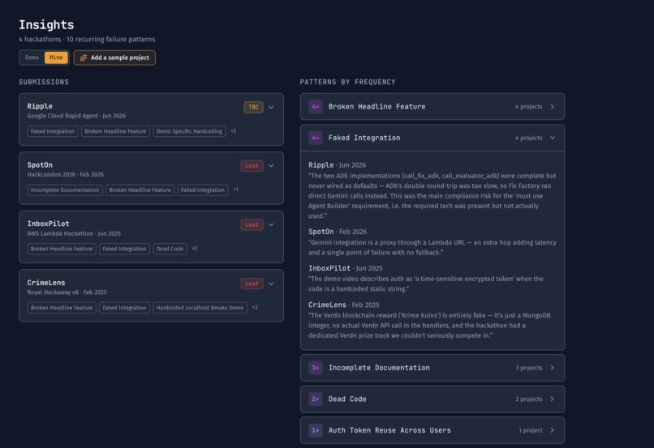
Task: Click the Lost badge on SpotOn card
Action: [x=252, y=166]
